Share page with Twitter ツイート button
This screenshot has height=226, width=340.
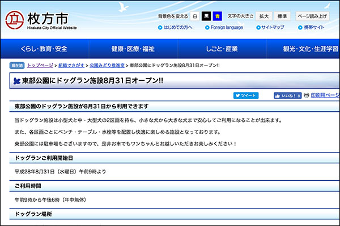tap(246, 96)
